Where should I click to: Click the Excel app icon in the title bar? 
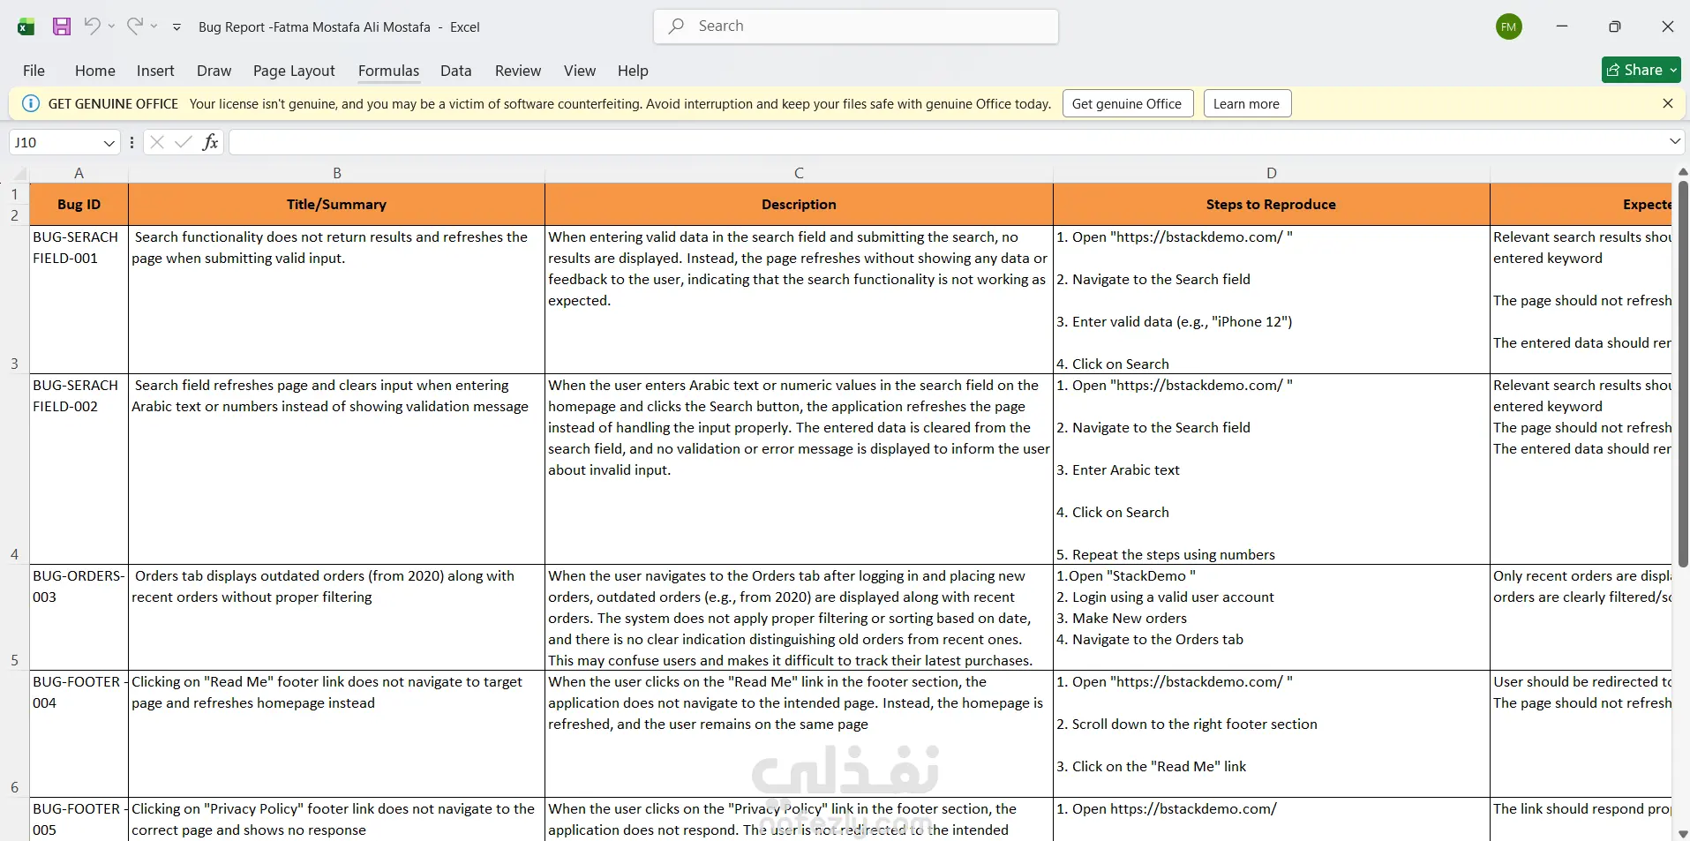[26, 26]
